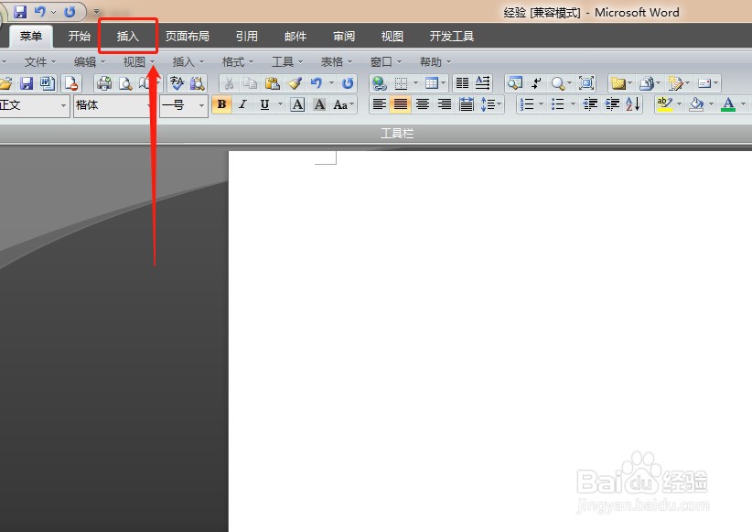Click the toolbar Undo arrow icon

316,83
